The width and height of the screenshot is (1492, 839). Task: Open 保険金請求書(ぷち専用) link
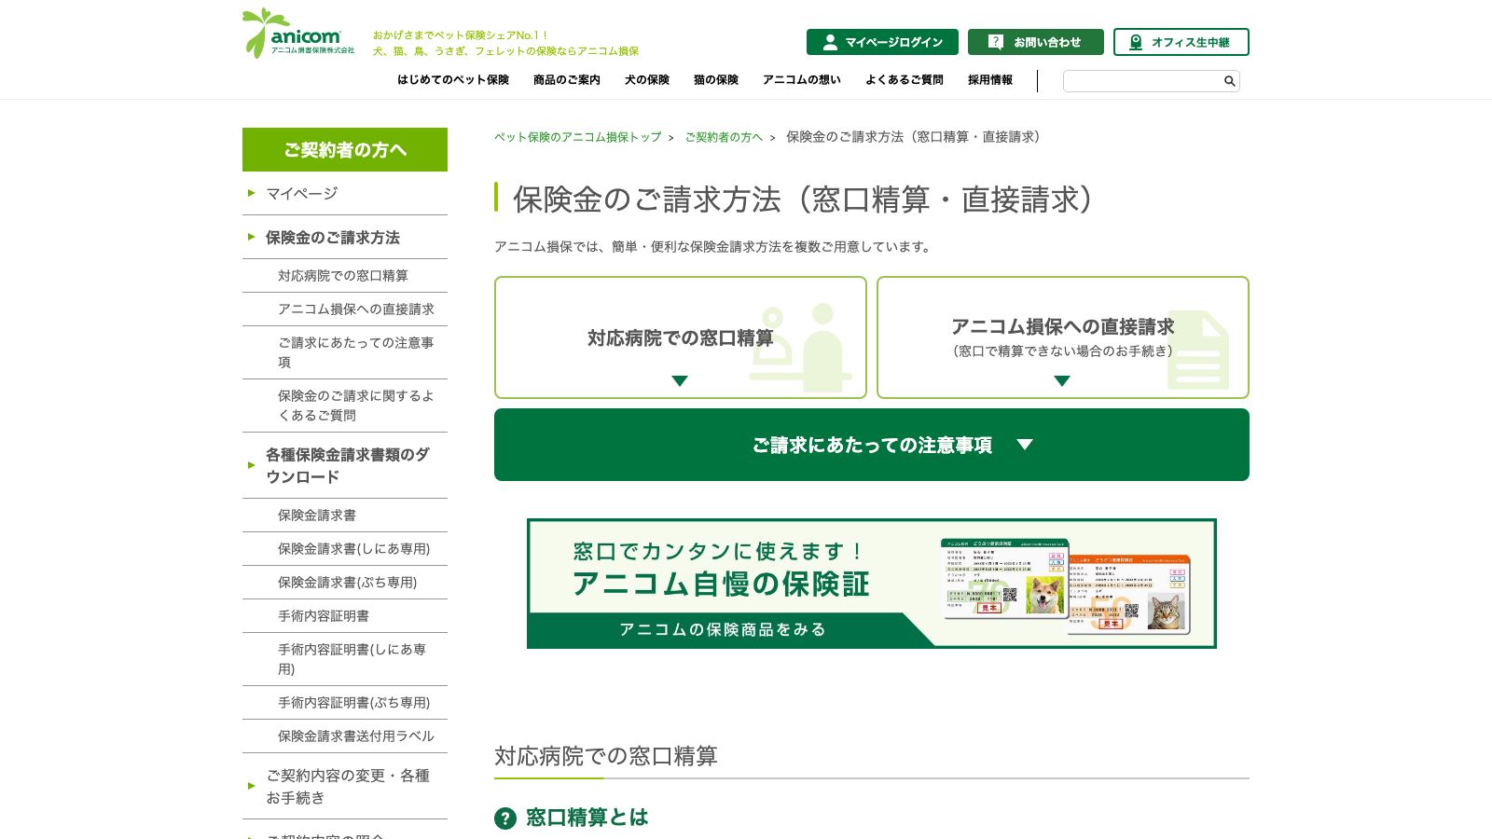[x=345, y=583]
